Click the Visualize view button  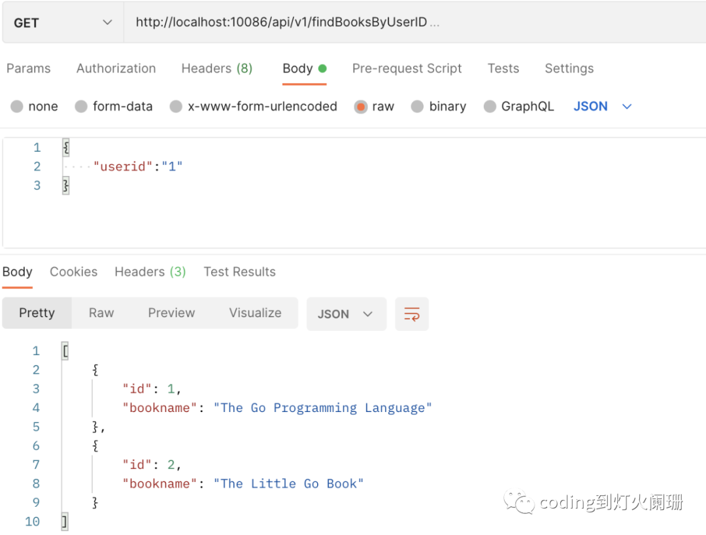(255, 313)
